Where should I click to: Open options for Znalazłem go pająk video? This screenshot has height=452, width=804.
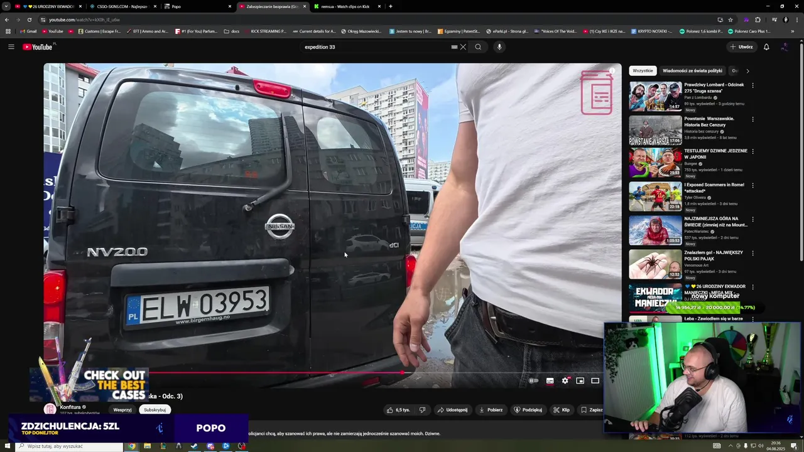[x=752, y=253]
